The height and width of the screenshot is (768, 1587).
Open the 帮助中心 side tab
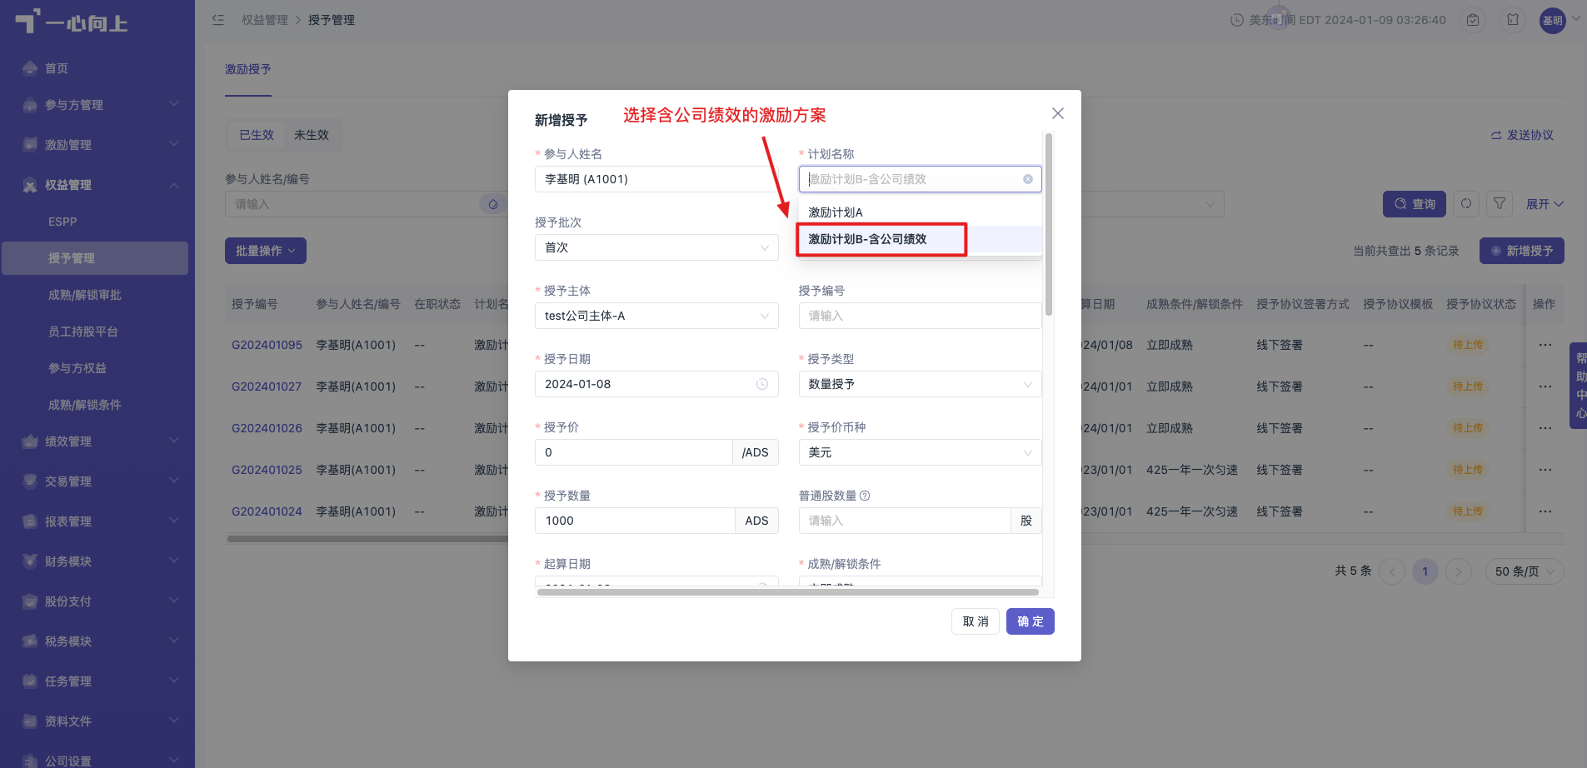point(1579,386)
